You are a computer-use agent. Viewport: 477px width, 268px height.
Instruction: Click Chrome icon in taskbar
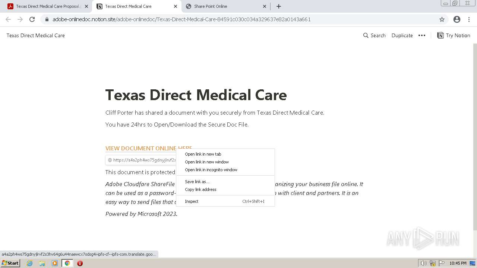[x=67, y=263]
